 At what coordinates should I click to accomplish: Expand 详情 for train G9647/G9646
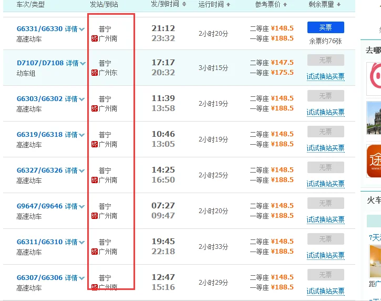tap(75, 206)
